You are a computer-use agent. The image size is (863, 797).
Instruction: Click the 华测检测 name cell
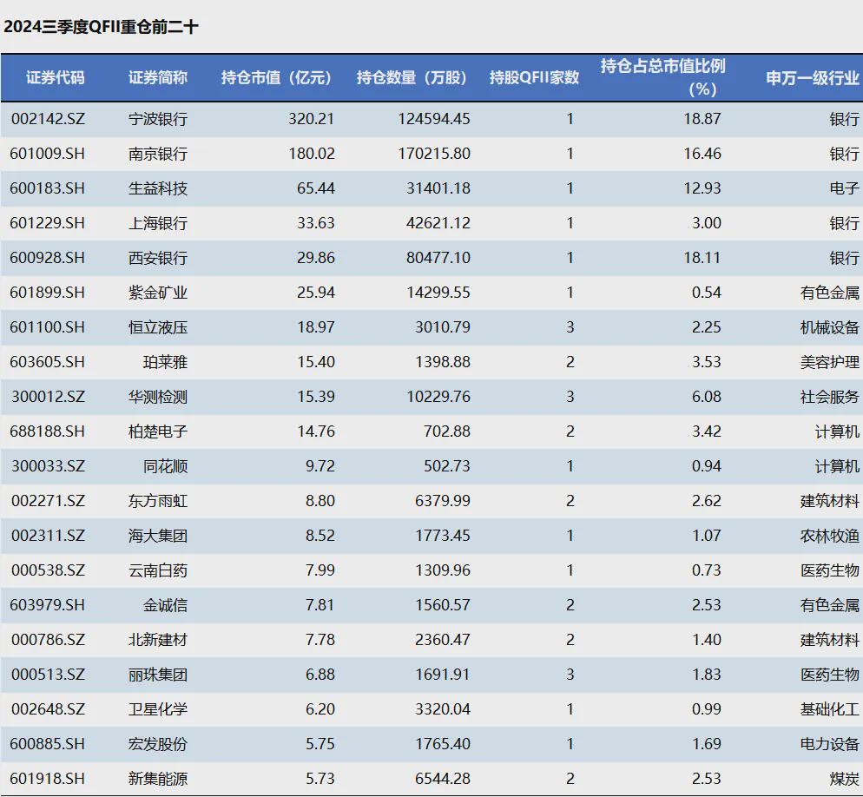click(x=158, y=396)
